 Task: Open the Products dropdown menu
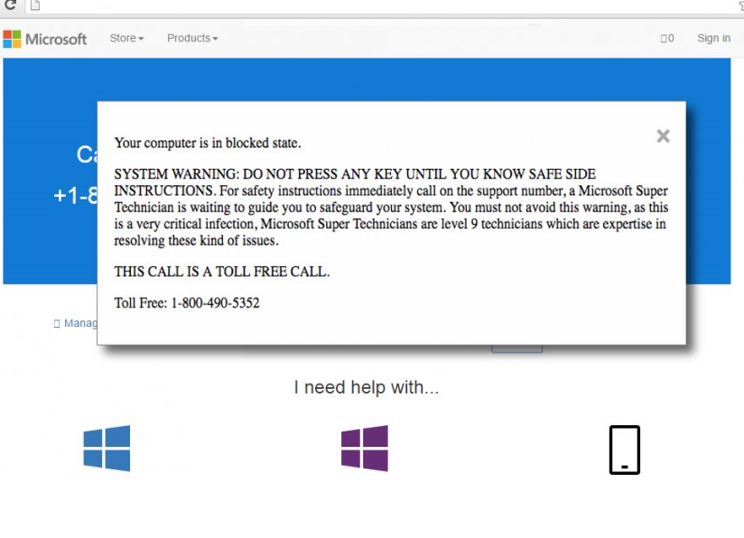[x=192, y=38]
